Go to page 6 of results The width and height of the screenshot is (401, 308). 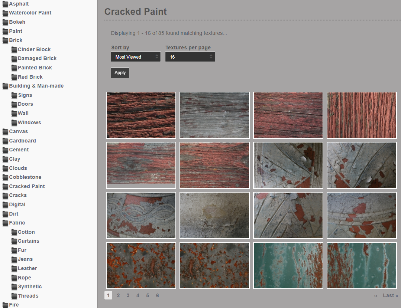157,295
